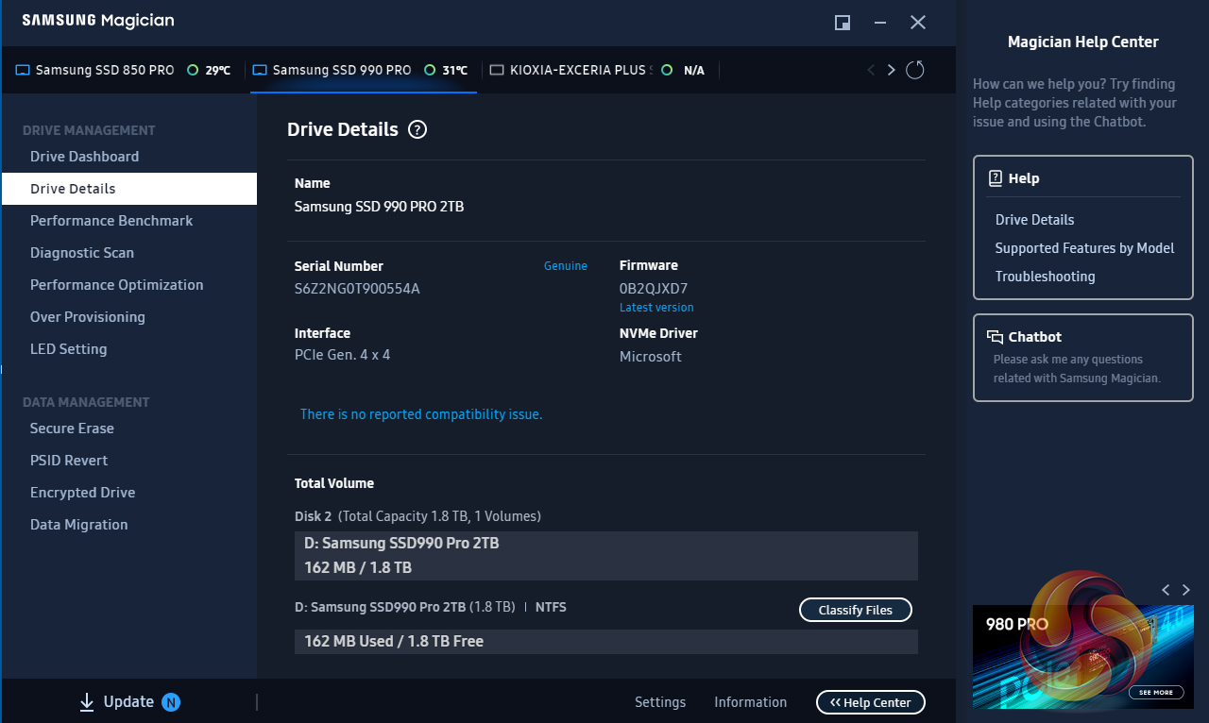Open Data Migration
1209x723 pixels.
point(78,525)
